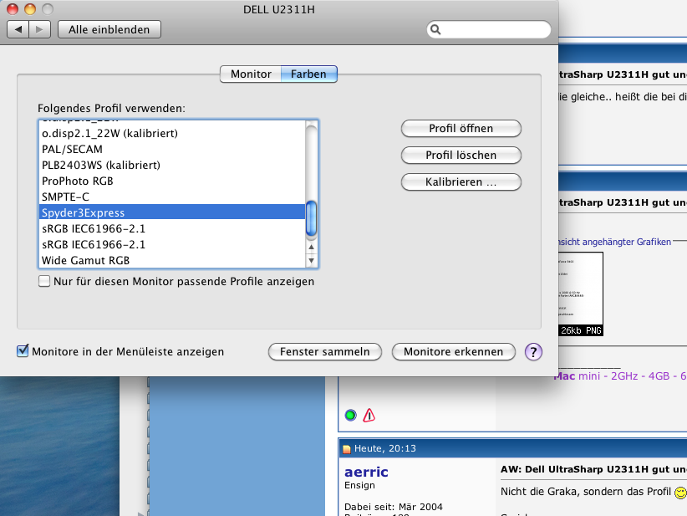Click 'Alle einblenden' button
687x516 pixels.
[109, 29]
